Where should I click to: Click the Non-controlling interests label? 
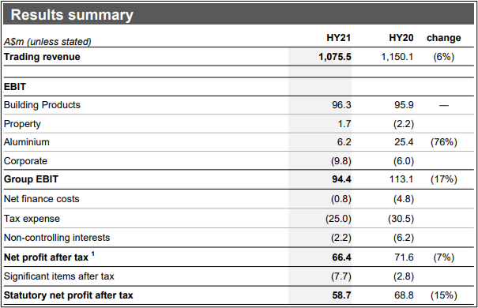57,238
